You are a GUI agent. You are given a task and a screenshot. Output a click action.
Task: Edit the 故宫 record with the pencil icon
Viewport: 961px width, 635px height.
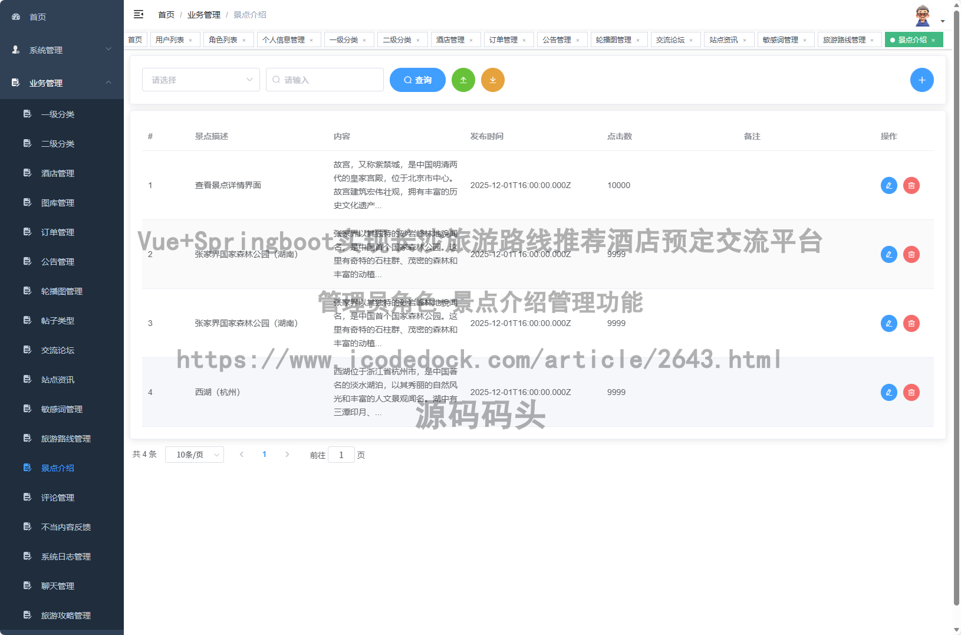pos(888,185)
